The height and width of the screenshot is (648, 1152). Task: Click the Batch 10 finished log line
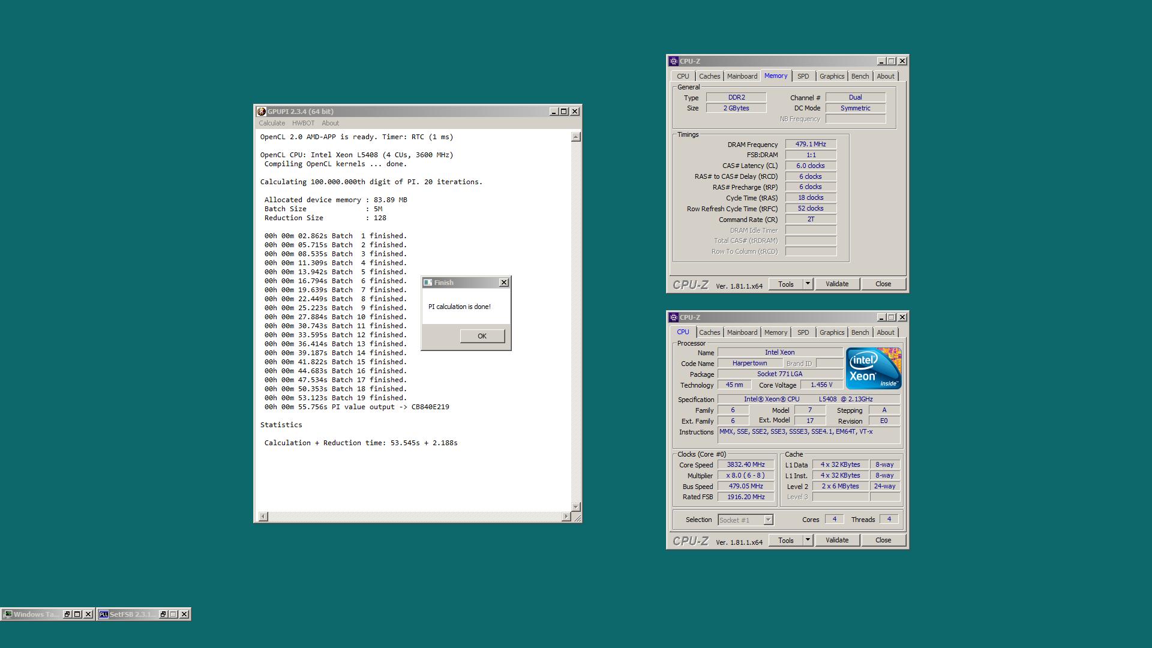coord(335,317)
